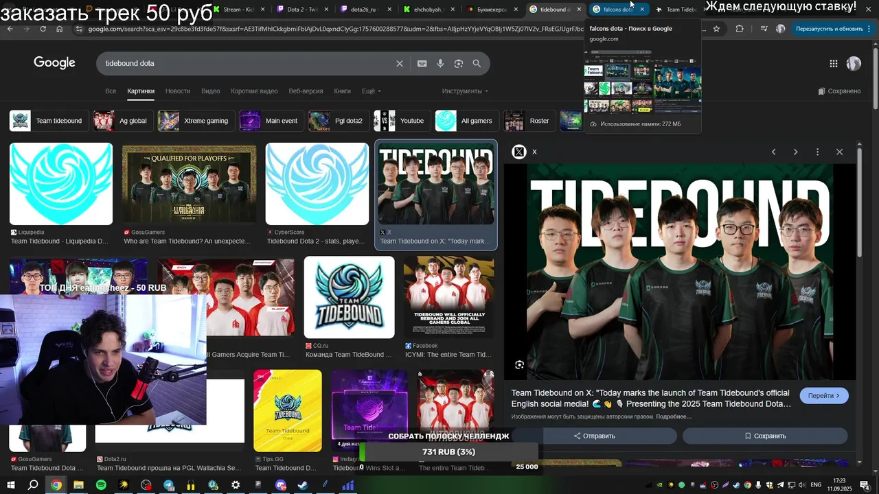Filter by Main event chip

271,121
